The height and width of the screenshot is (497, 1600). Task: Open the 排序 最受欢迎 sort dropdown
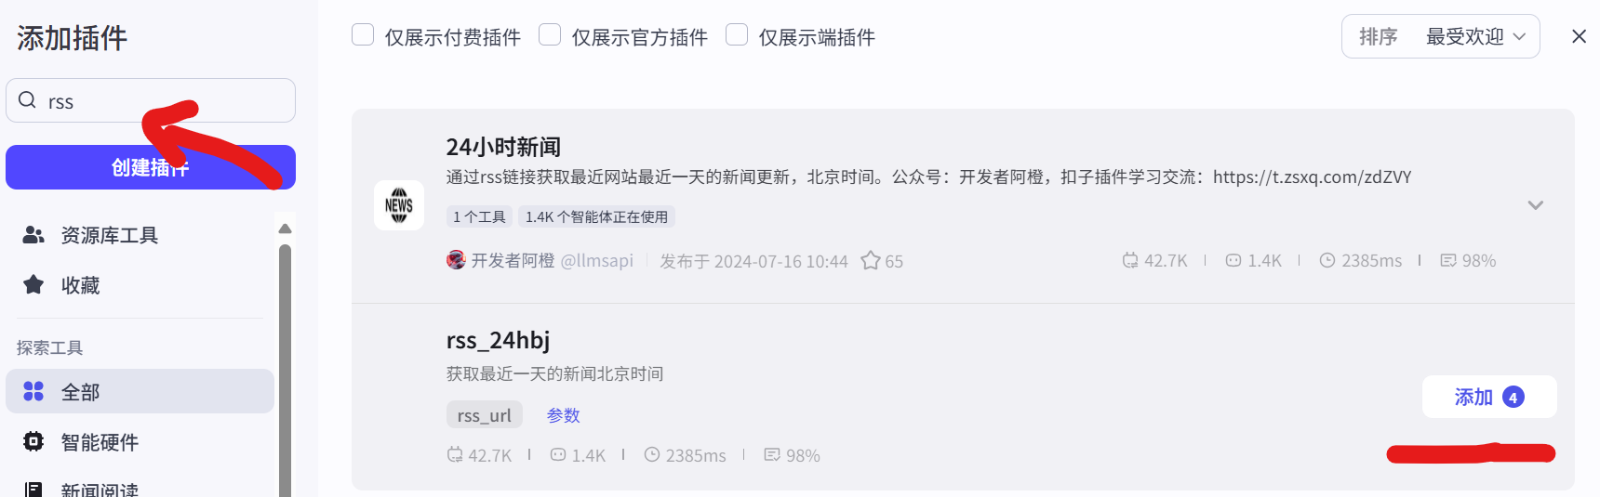click(1440, 37)
